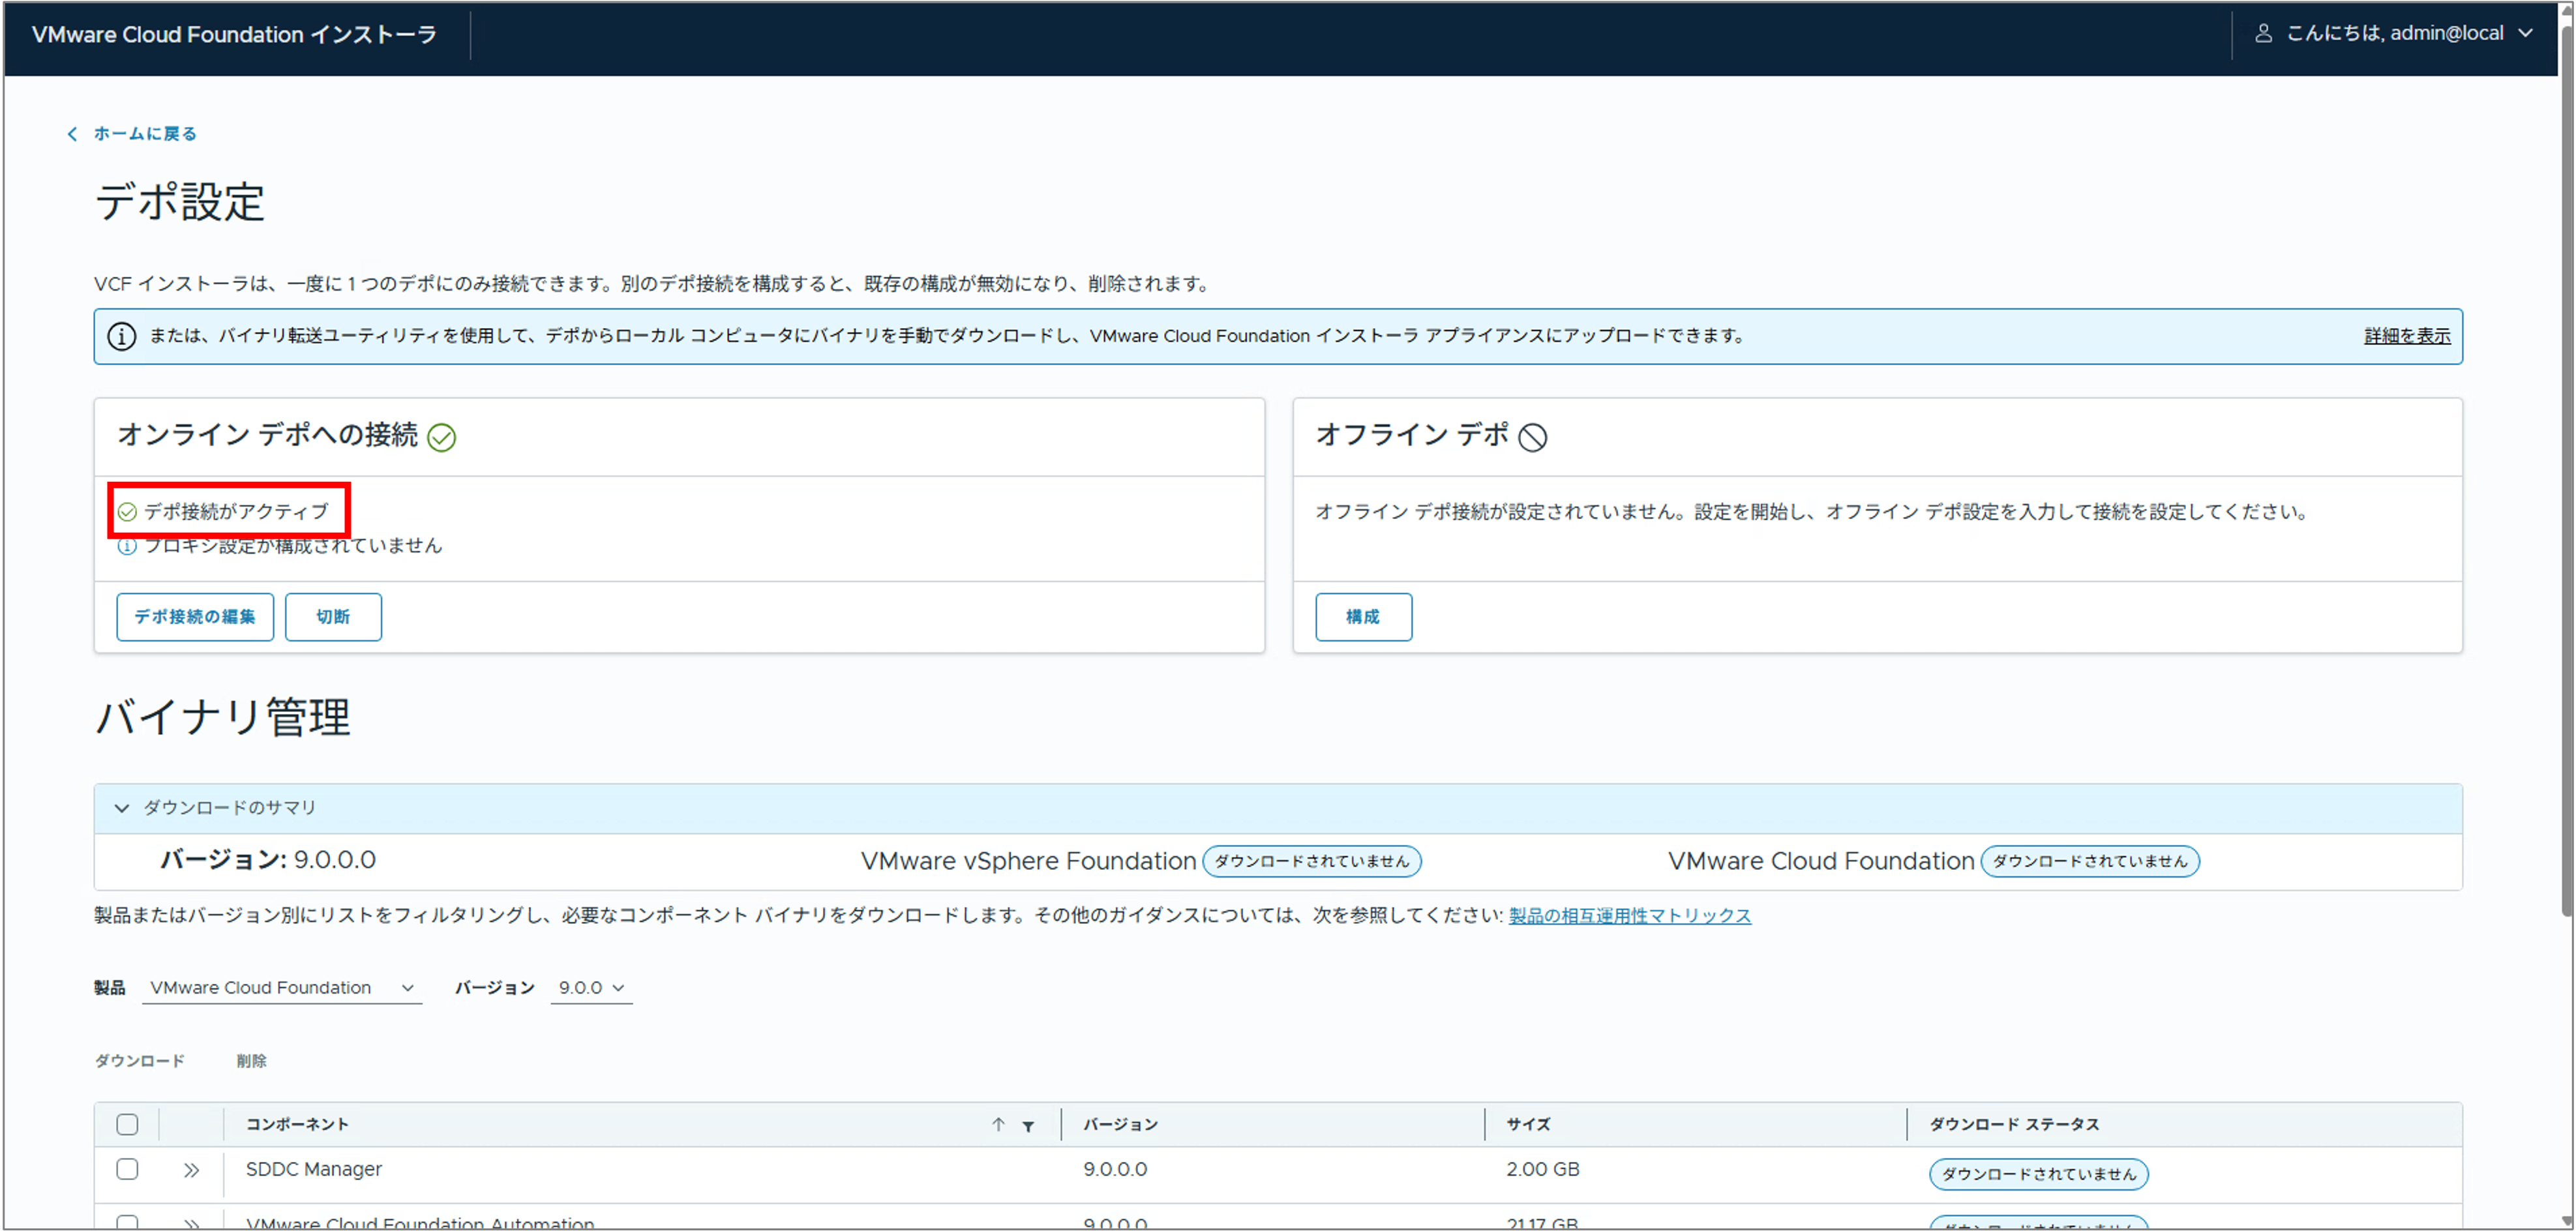Click the Cloud Foundation ダウンロードされていません badge
2576x1231 pixels.
(2089, 861)
